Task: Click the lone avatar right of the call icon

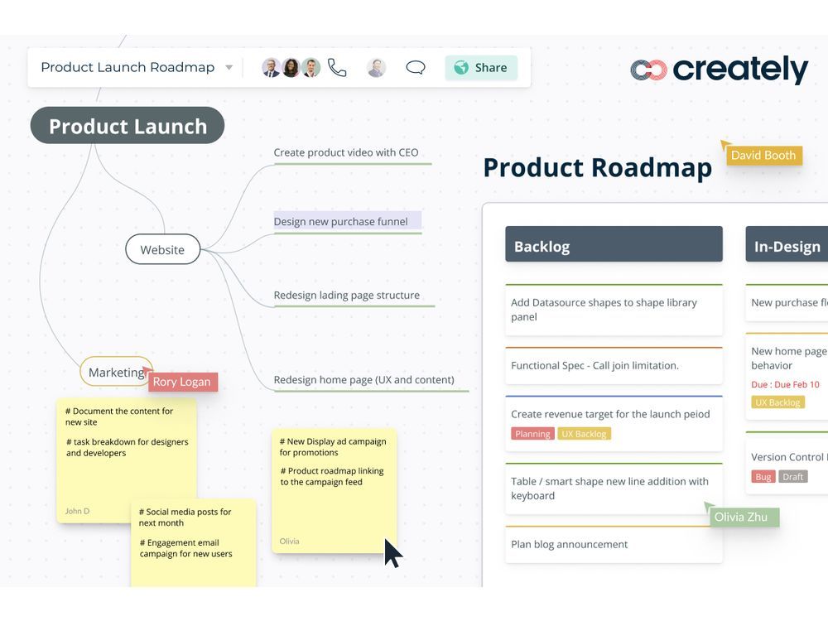Action: 377,67
